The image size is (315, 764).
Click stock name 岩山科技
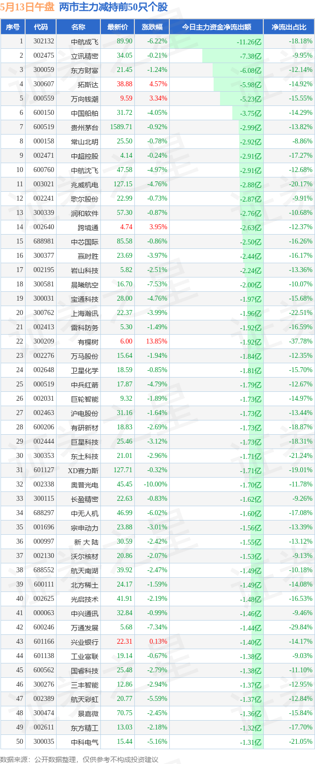[x=85, y=270]
